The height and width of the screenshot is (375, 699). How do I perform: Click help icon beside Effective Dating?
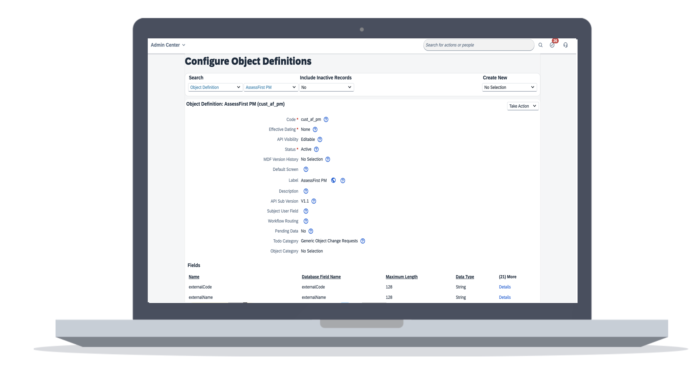tap(315, 130)
